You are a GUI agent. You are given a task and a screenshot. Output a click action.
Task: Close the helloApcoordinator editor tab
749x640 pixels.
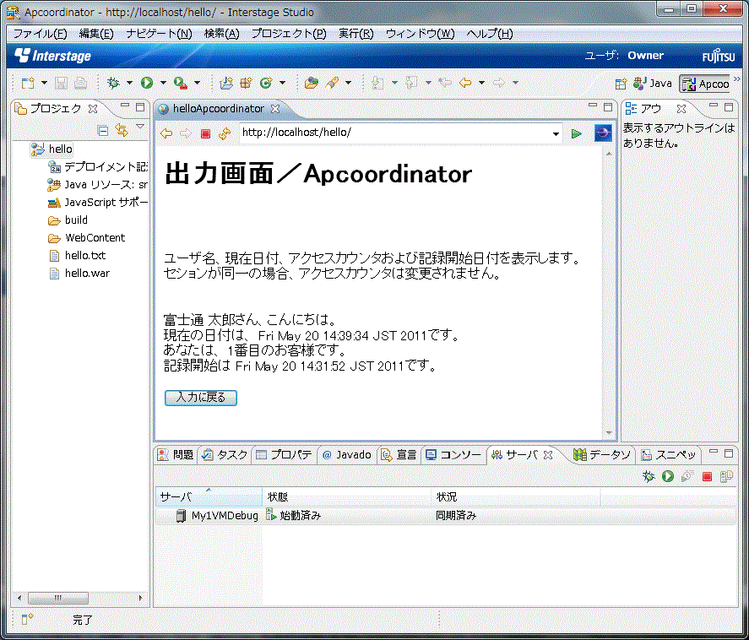coord(275,109)
